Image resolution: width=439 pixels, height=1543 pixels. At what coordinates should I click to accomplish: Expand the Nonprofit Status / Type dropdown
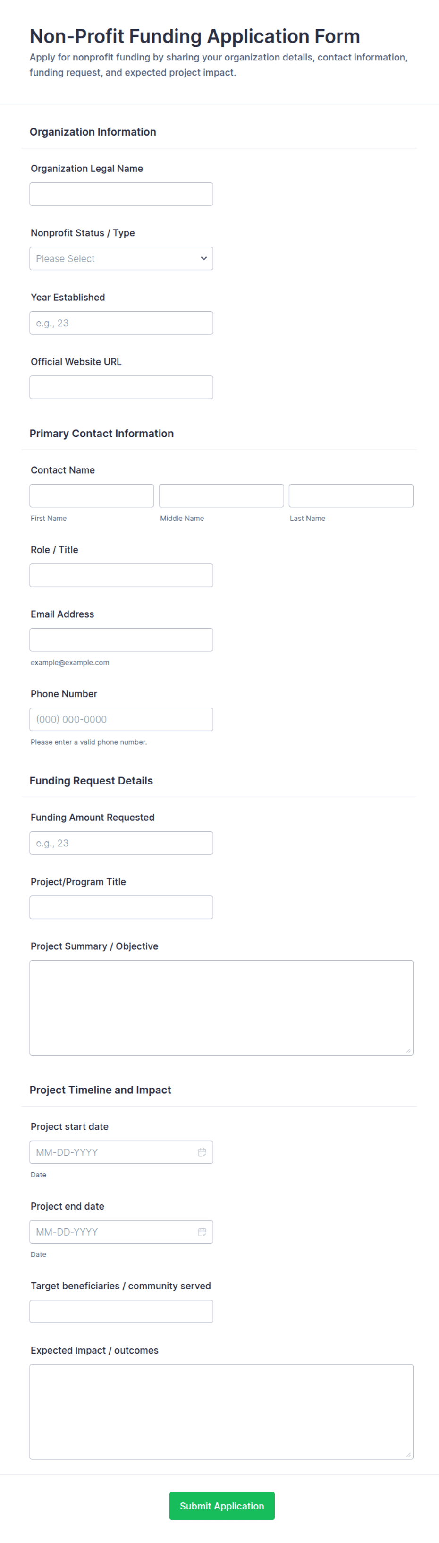(x=121, y=258)
